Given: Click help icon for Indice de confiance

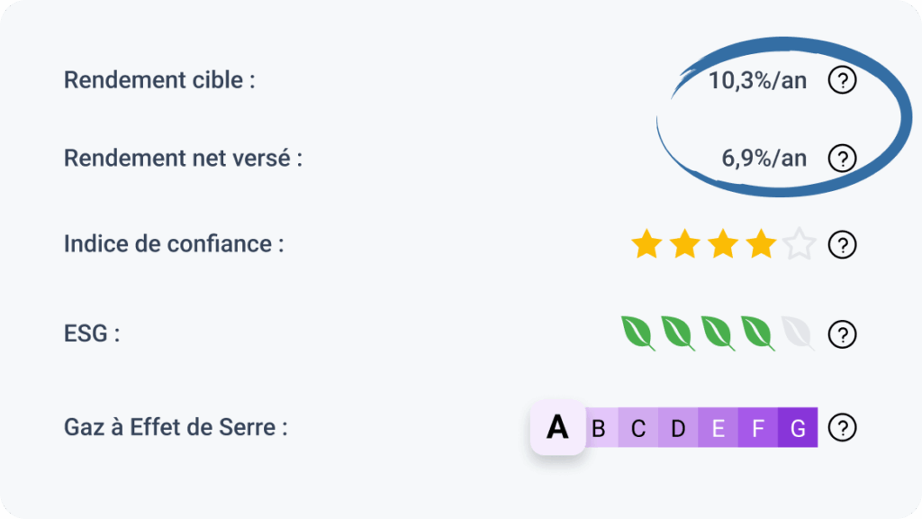Looking at the screenshot, I should 842,244.
